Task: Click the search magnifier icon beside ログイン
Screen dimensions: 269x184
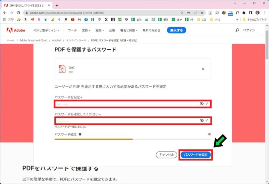Action: 237,30
